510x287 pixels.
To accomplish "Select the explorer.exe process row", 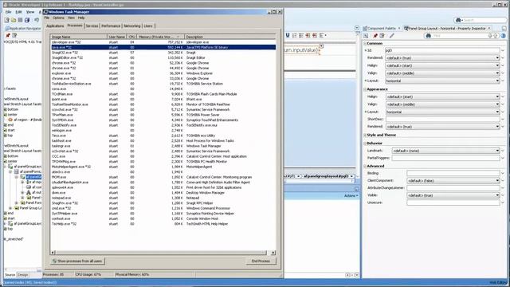I will point(163,73).
